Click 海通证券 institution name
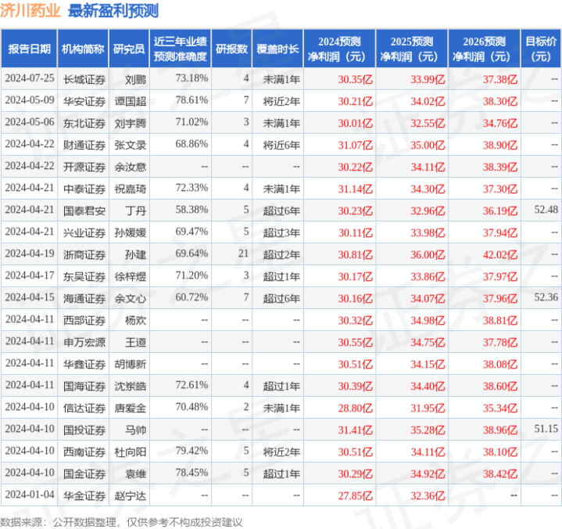 pos(84,299)
